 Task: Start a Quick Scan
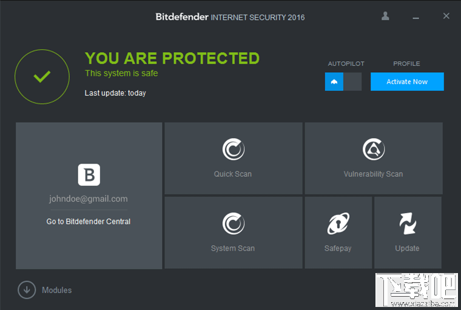[233, 158]
